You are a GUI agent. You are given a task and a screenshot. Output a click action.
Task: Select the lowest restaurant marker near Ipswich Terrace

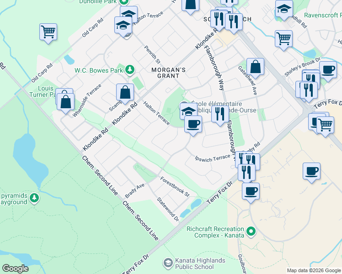click(x=247, y=173)
